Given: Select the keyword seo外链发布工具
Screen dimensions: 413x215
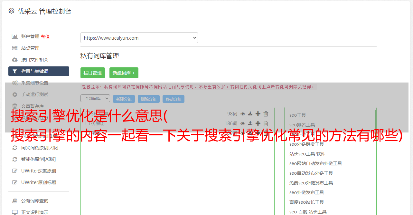Looking at the screenshot, I should tap(307, 192).
